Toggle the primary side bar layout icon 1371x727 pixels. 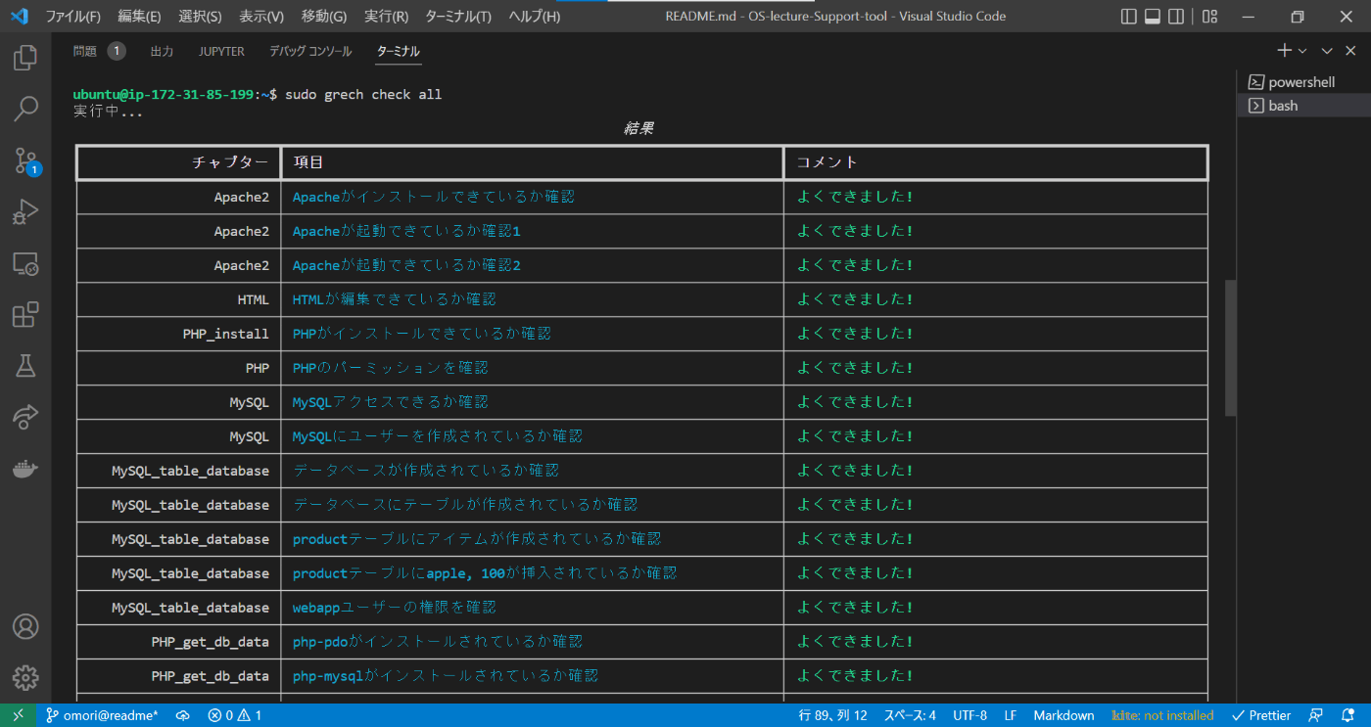click(x=1129, y=16)
